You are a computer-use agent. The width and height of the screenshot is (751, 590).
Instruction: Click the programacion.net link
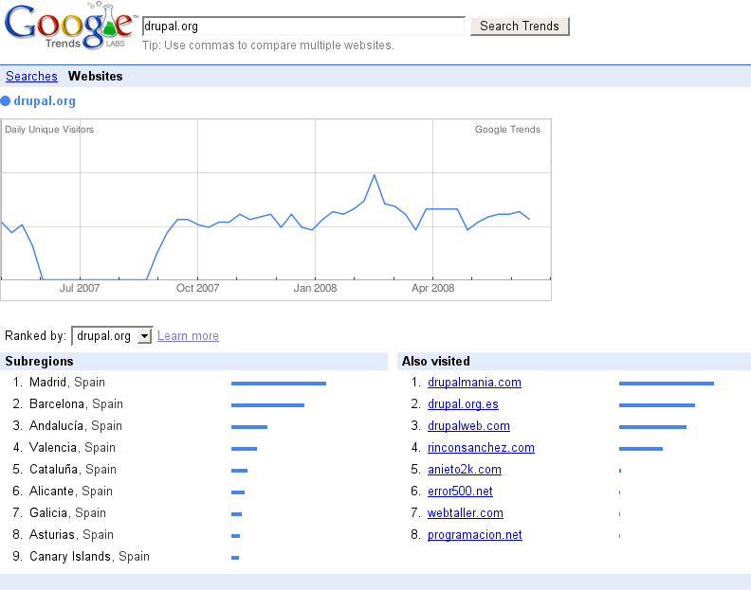(x=475, y=534)
